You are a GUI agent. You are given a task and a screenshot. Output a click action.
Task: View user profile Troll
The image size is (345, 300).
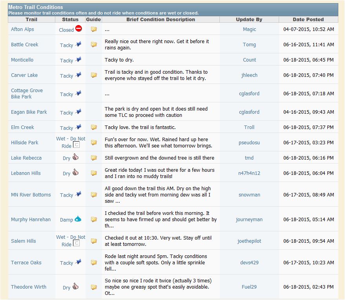click(x=249, y=127)
